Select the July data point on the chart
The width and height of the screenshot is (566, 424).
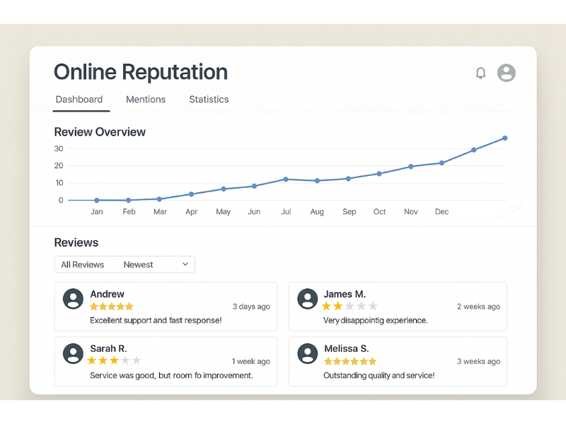coord(286,179)
